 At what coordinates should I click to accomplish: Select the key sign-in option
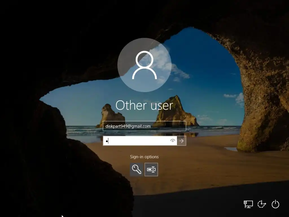click(x=137, y=170)
